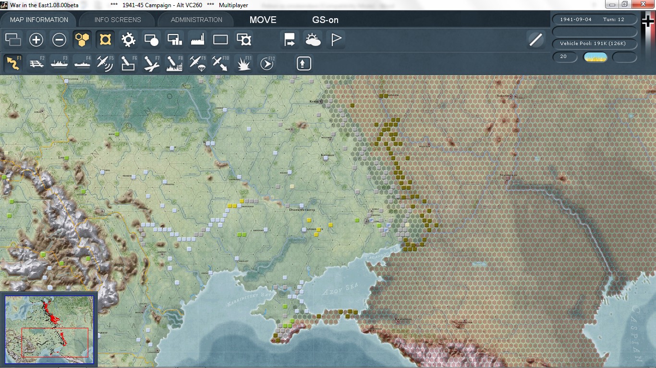Toggle the hex grid display button

pyautogui.click(x=82, y=40)
